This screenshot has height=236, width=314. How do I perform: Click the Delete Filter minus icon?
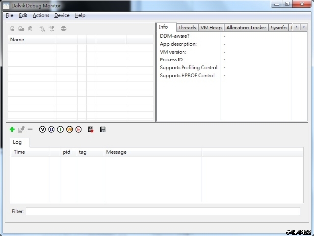(x=30, y=129)
